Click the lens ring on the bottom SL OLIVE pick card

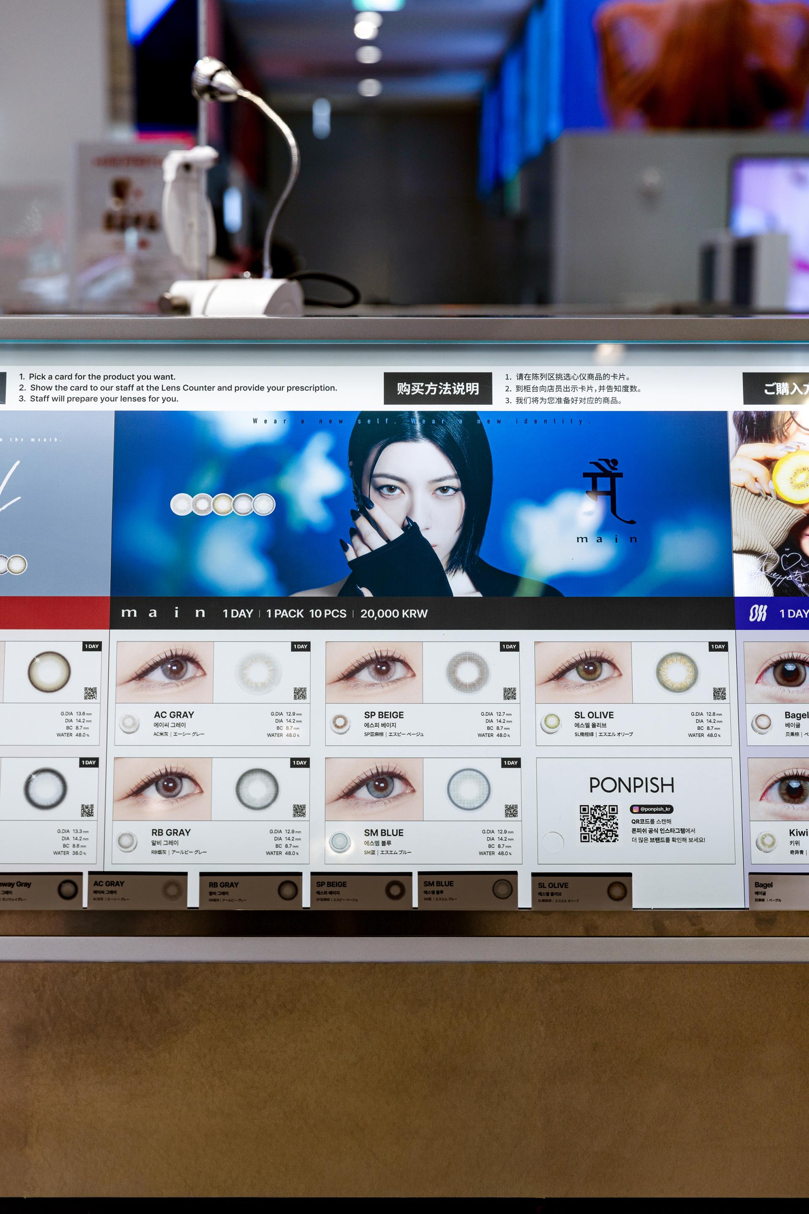[616, 891]
